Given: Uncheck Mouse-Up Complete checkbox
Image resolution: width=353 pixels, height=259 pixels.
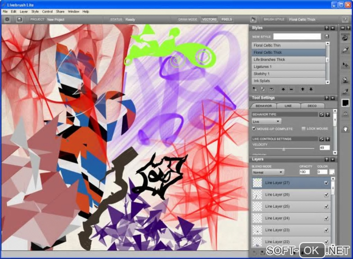Looking at the screenshot, I should (x=254, y=128).
